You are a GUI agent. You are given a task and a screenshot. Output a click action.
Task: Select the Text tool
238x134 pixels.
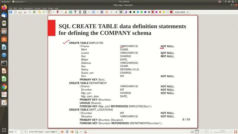(75, 12)
